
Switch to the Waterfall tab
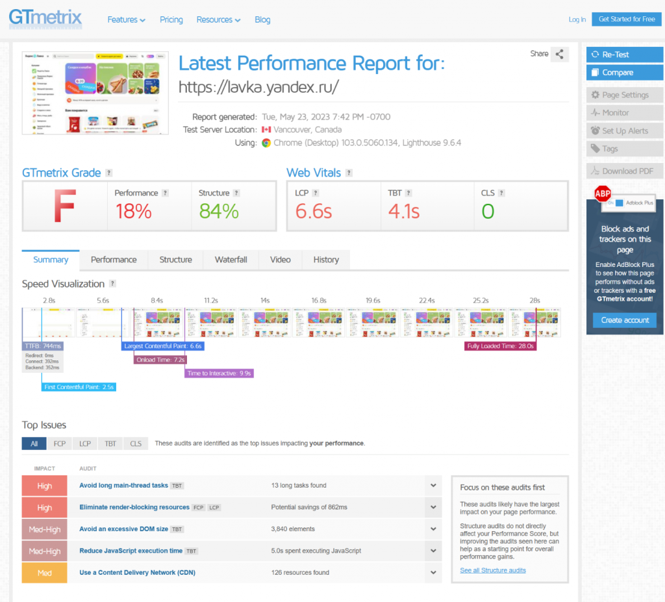[231, 260]
